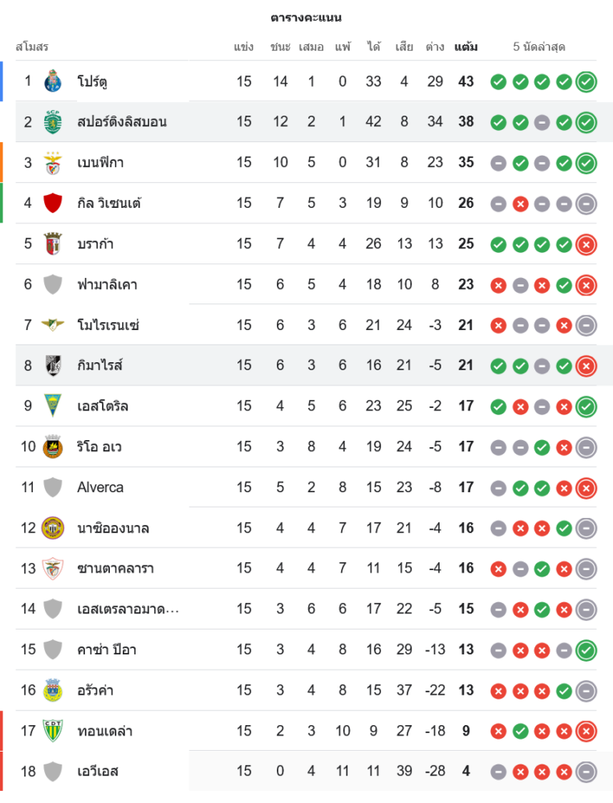Image resolution: width=613 pixels, height=803 pixels.
Task: Click the Sporting Lisbon club crest
Action: pyautogui.click(x=53, y=122)
